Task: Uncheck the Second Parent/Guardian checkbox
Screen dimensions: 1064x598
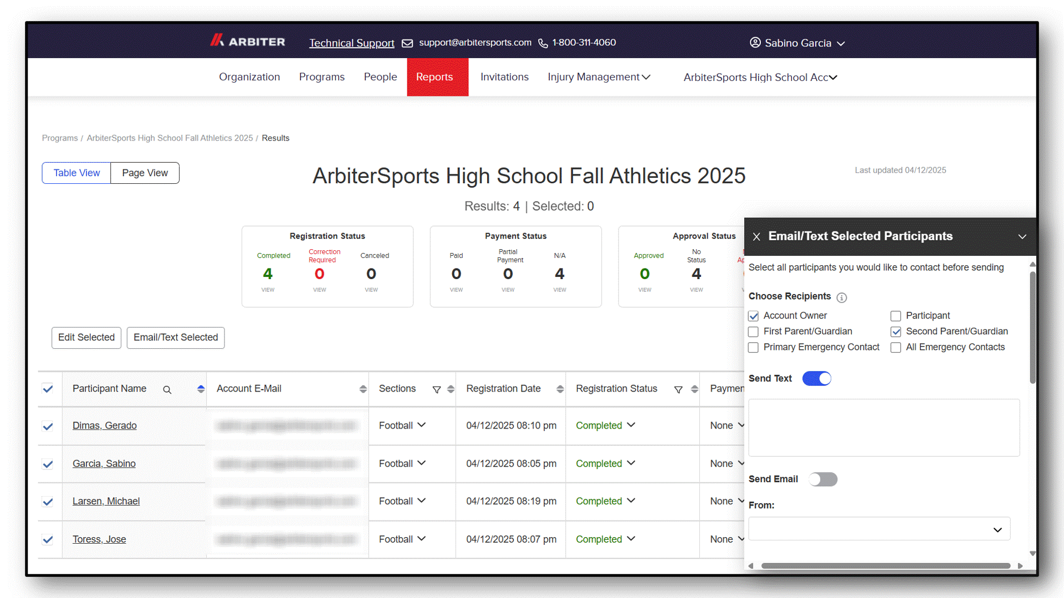Action: click(x=896, y=332)
